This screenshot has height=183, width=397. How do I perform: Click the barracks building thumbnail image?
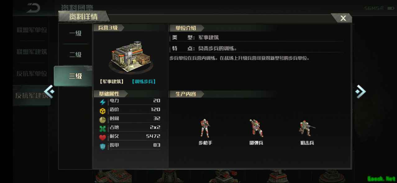131,56
